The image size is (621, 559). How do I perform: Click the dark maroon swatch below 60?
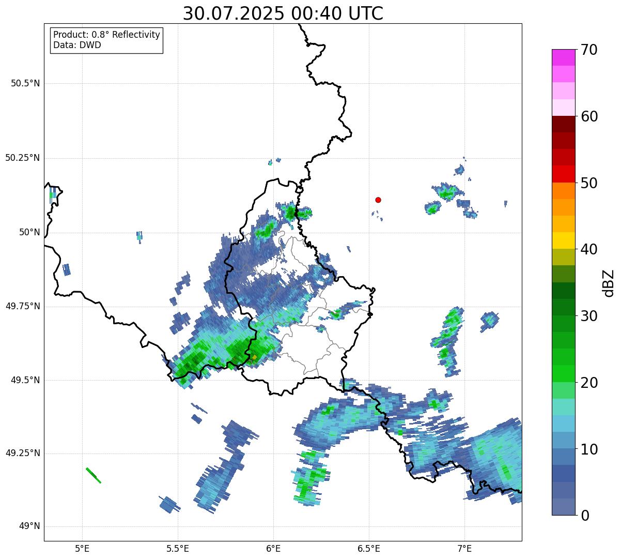(564, 124)
